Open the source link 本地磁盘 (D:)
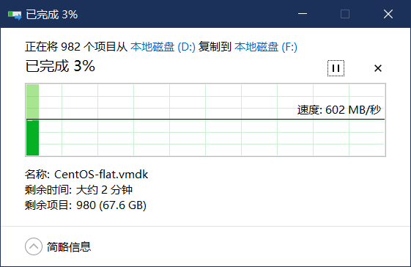Viewport: 411px width, 267px height. pos(163,47)
